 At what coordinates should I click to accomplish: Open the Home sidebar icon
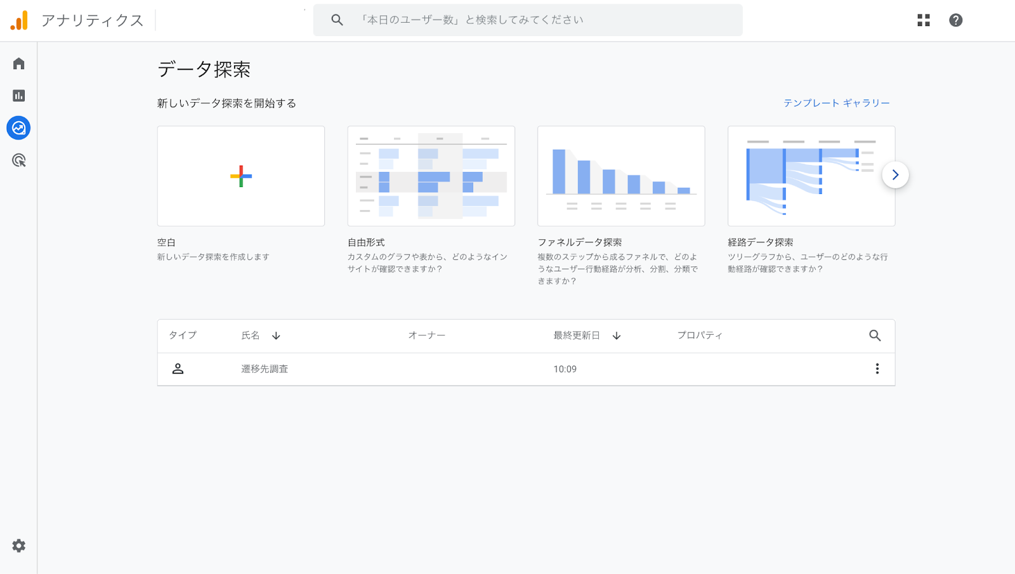click(x=19, y=63)
